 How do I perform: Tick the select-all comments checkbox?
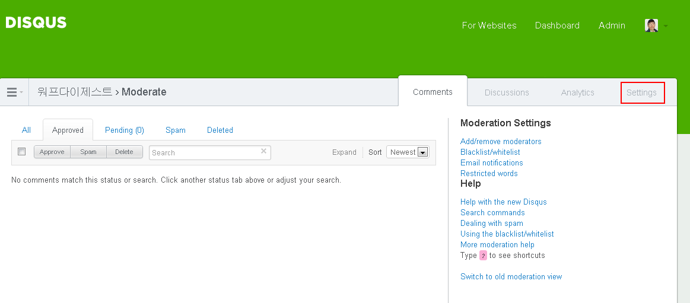21,152
